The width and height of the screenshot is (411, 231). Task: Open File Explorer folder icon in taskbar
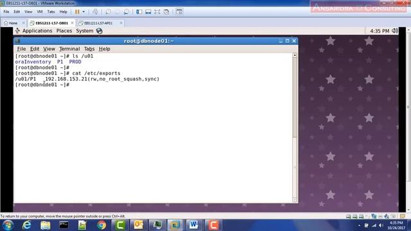point(46,225)
